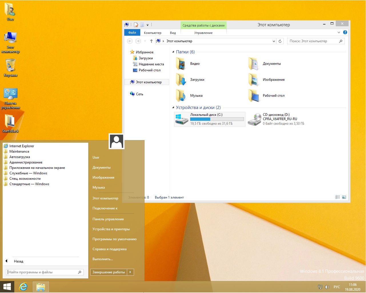Click Завершение работы button
This screenshot has width=366, height=293.
coord(109,272)
